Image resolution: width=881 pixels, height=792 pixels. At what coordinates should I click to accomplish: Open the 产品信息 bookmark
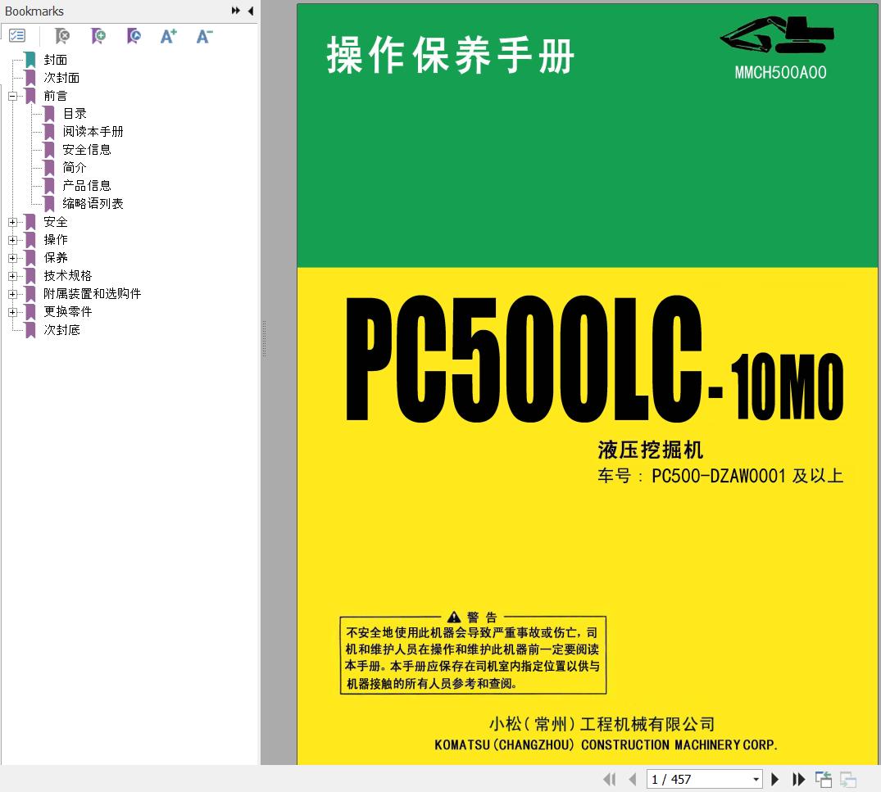coord(87,185)
